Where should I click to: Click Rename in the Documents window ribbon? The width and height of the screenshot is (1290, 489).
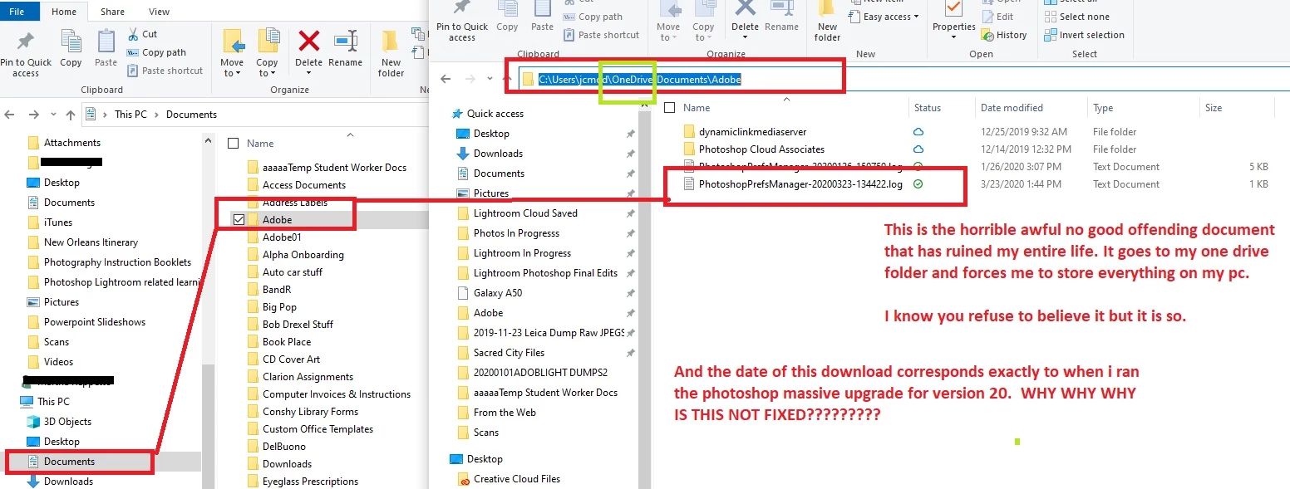point(345,49)
